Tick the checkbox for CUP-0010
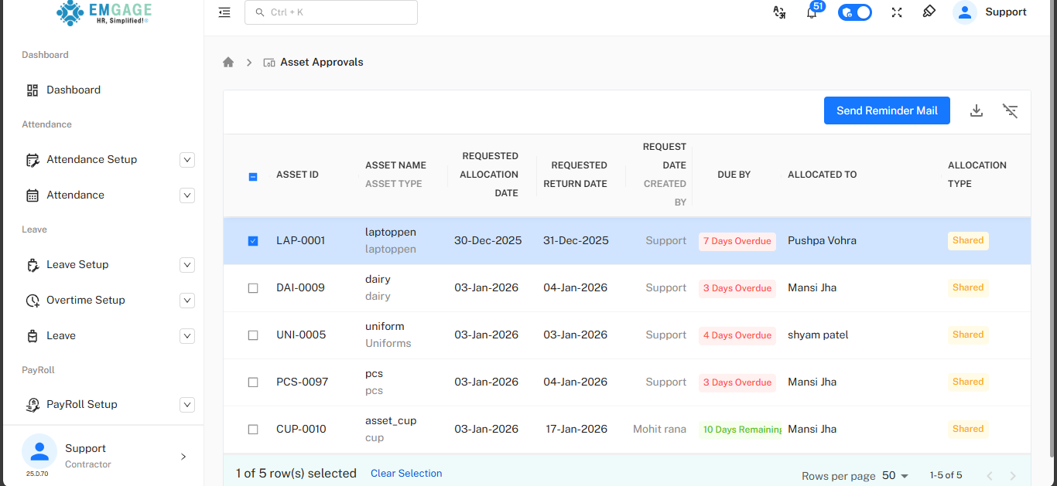 point(253,430)
